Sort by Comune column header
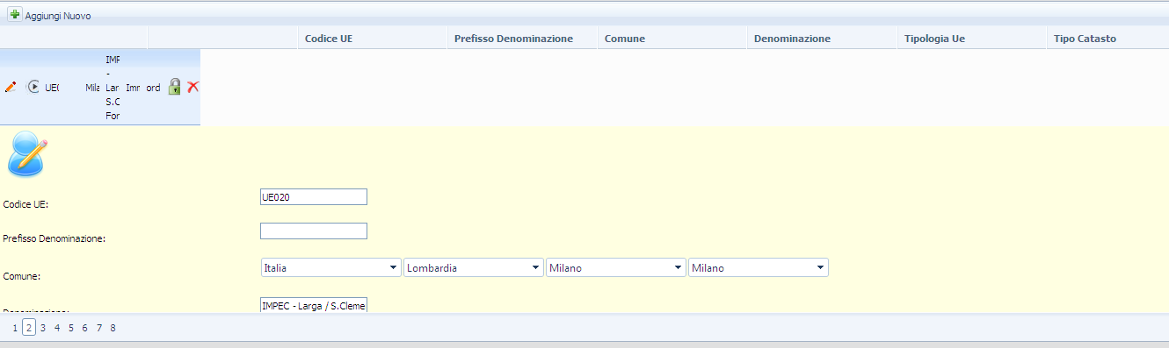The height and width of the screenshot is (348, 1169). (625, 39)
